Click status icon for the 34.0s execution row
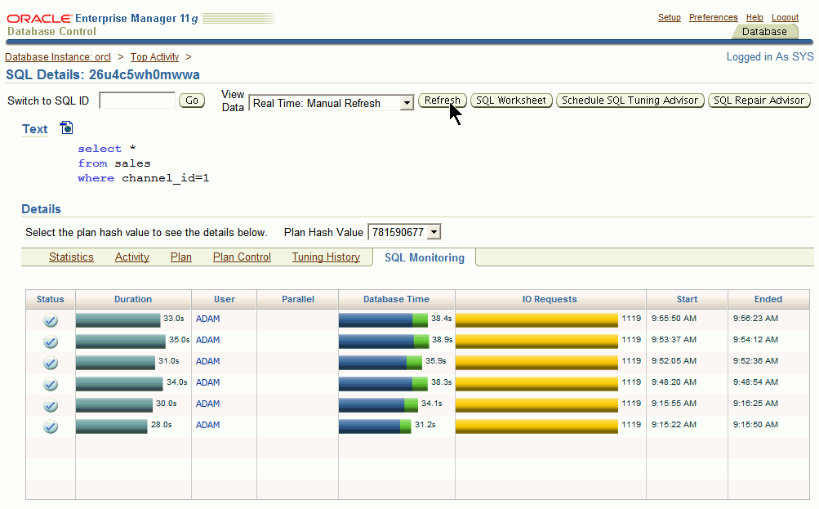Image resolution: width=819 pixels, height=509 pixels. (x=51, y=383)
